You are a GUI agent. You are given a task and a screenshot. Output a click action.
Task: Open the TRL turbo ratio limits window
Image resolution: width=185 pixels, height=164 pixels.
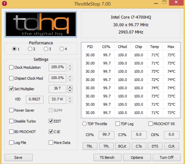coord(90,146)
